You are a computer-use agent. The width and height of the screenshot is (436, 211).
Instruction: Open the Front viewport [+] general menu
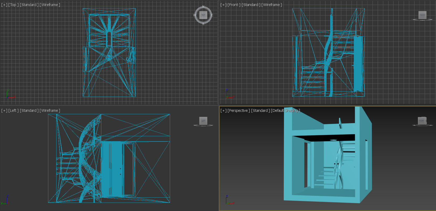[x=223, y=5]
